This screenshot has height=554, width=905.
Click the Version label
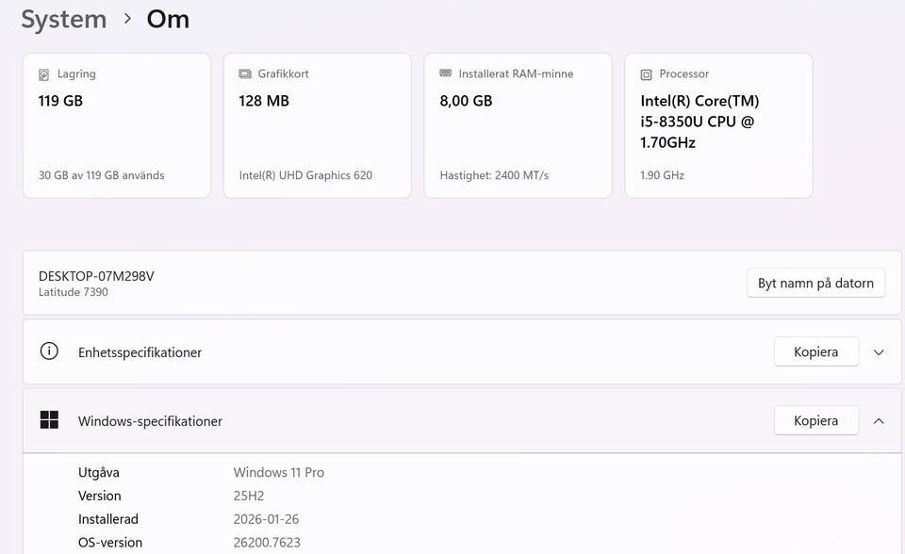coord(100,496)
